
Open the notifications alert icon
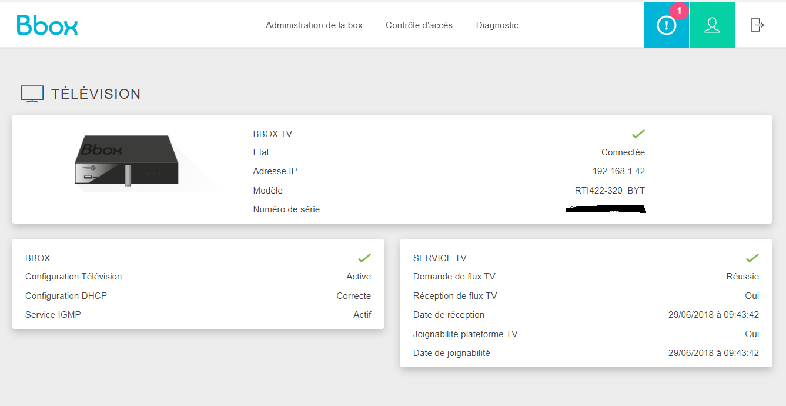[x=666, y=25]
